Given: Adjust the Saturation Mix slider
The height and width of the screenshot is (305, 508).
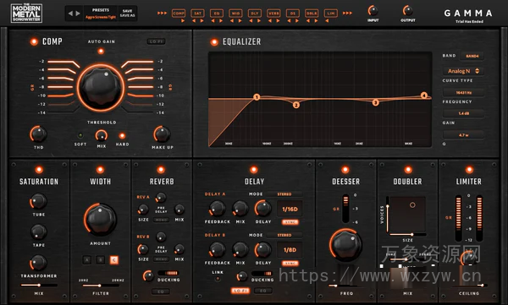Looking at the screenshot, I should coord(39,286).
